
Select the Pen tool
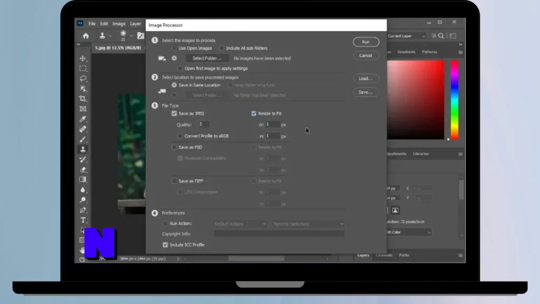[x=83, y=210]
